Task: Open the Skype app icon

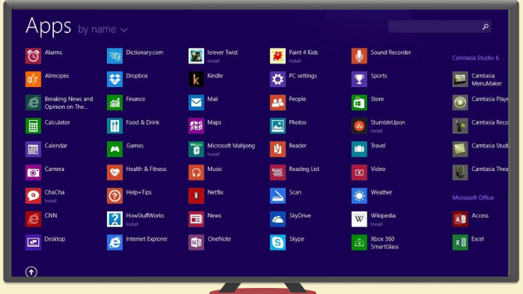Action: [x=277, y=242]
